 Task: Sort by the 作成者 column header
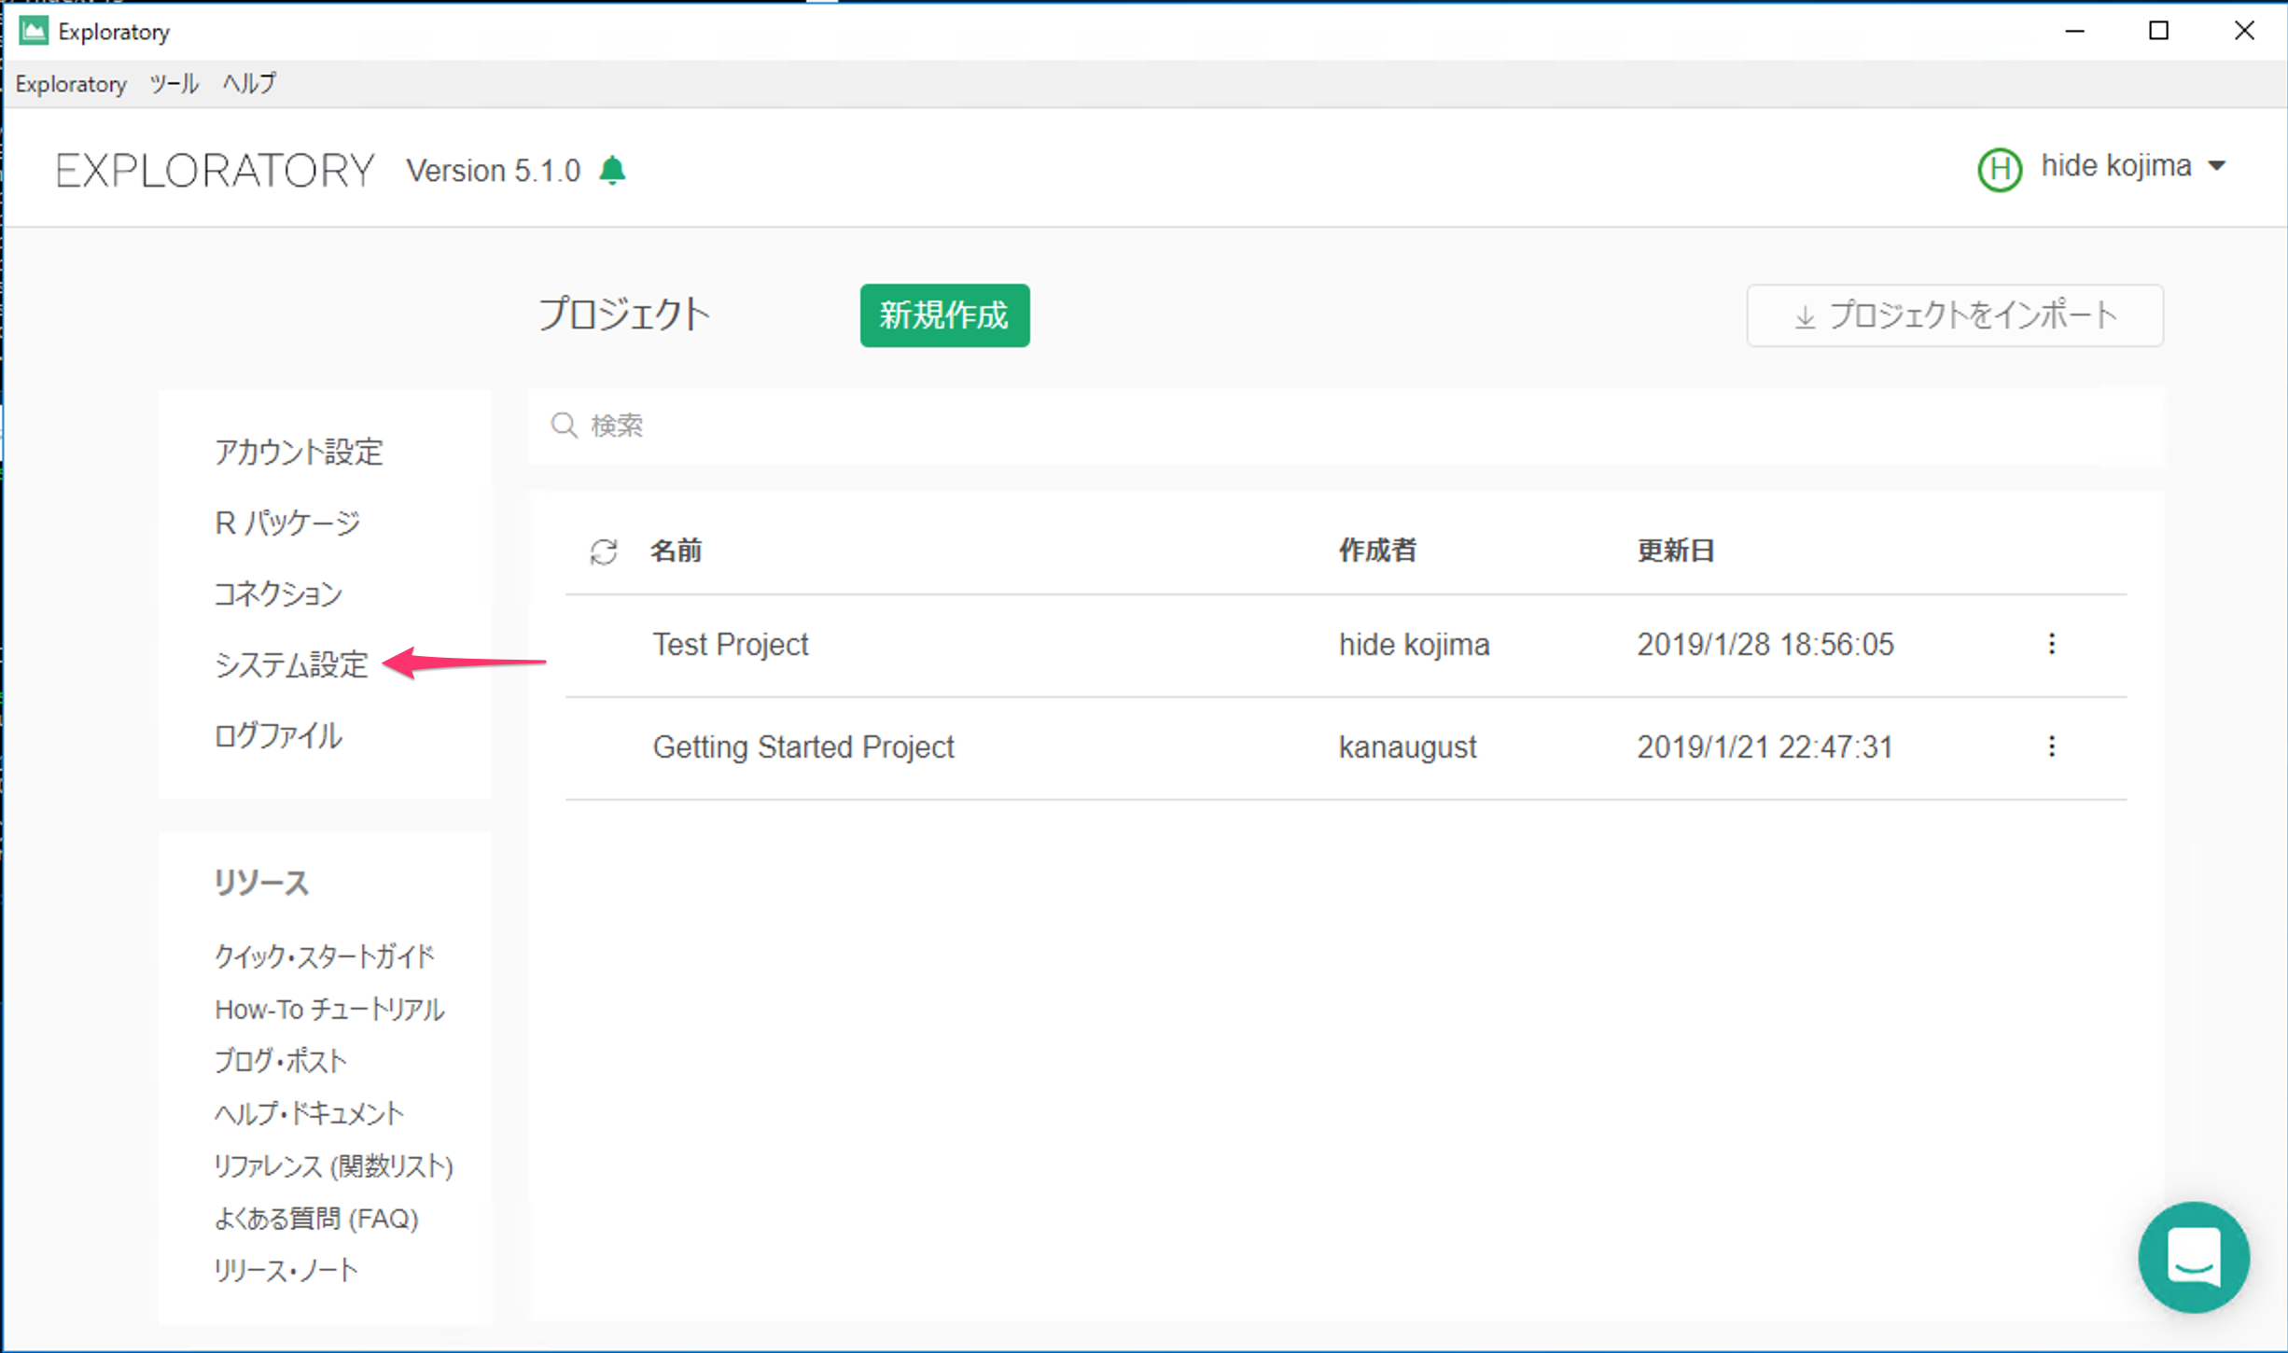tap(1377, 551)
